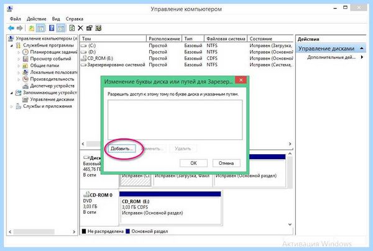Click the Запоминающие устройства icon
This screenshot has height=251, width=373.
tap(18, 92)
